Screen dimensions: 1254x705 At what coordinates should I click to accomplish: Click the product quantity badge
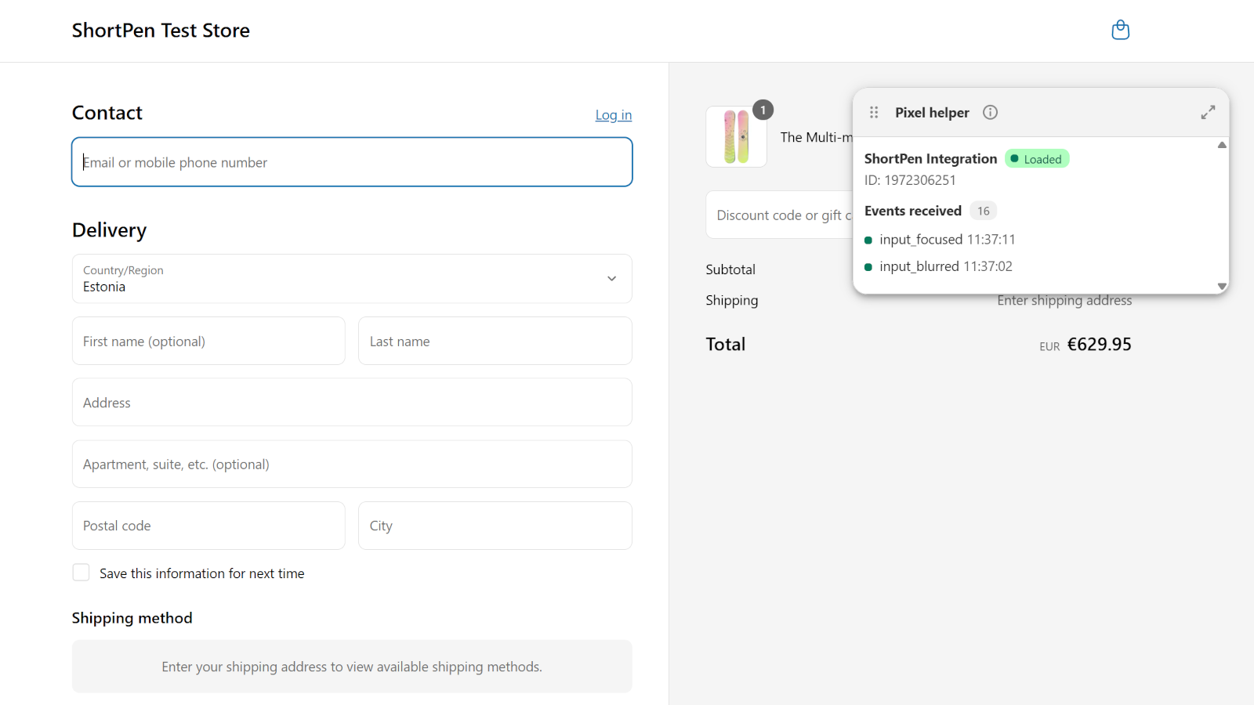pos(763,110)
